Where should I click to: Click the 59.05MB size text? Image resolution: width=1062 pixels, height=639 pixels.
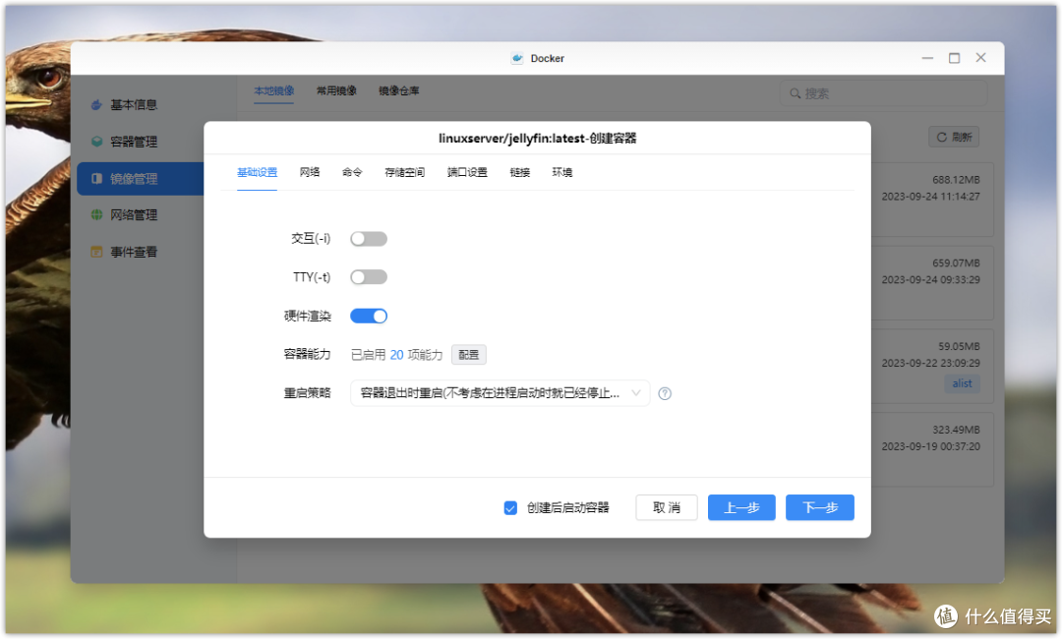coord(959,347)
